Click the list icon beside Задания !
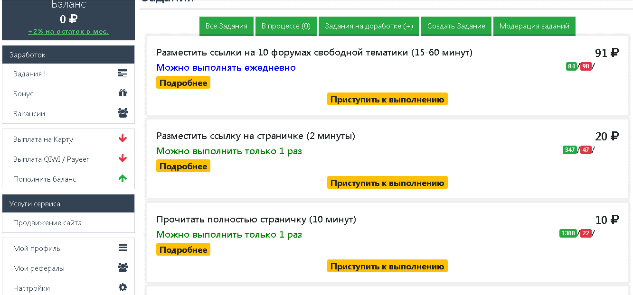Screen dimensions: 633x295 [123, 73]
